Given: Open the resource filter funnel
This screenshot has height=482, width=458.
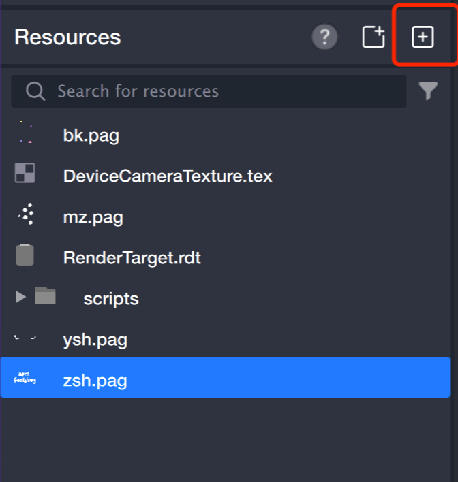Looking at the screenshot, I should (428, 91).
